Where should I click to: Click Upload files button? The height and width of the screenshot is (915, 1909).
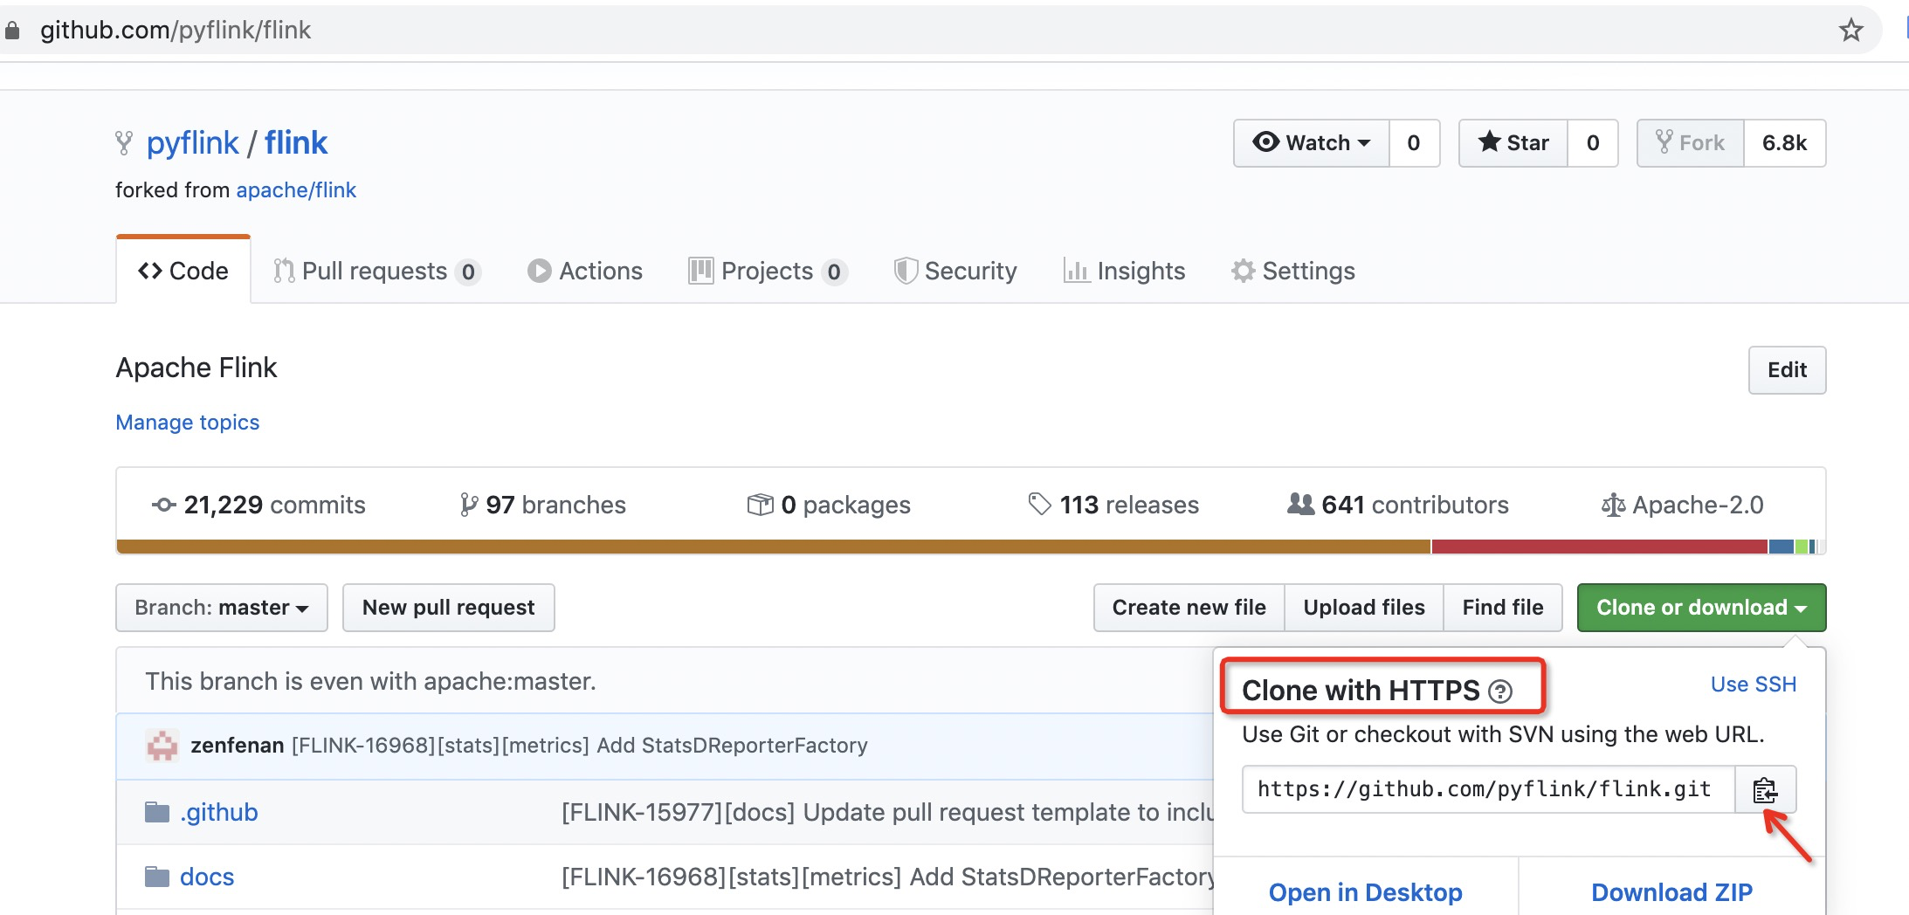point(1364,608)
